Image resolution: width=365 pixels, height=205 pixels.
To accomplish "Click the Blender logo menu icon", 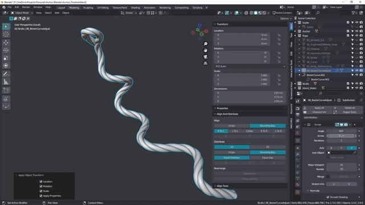I will click(4, 7).
